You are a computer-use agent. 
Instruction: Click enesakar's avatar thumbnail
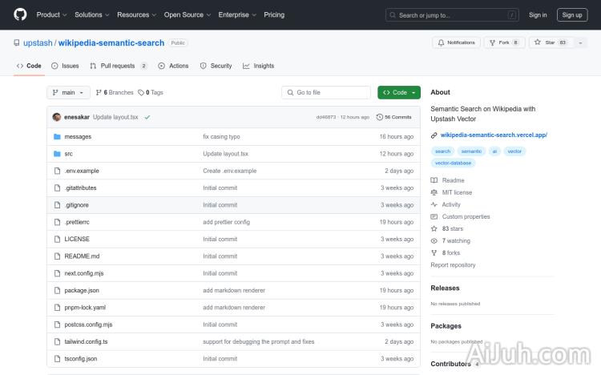click(x=57, y=117)
